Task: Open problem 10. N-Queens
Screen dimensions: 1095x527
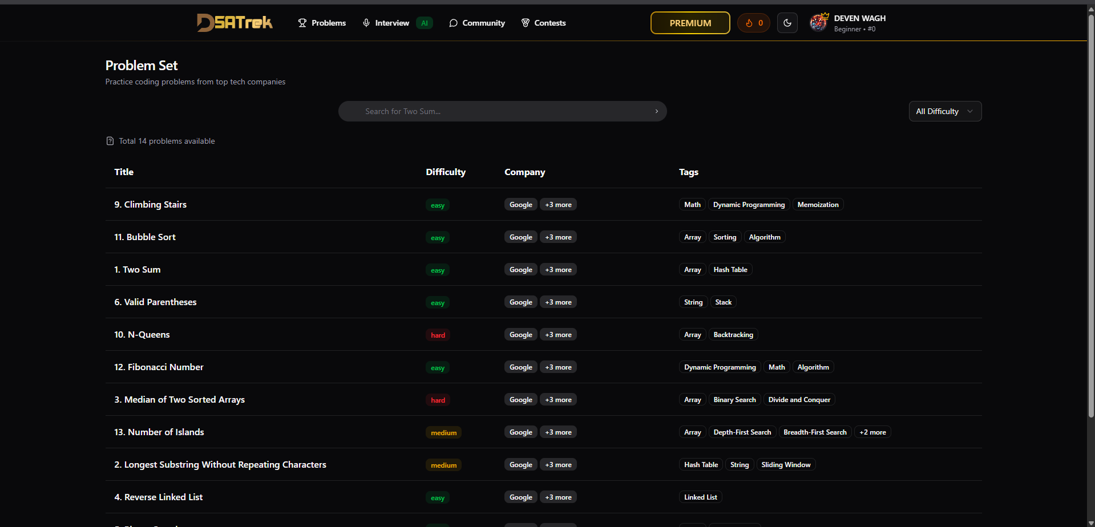Action: click(142, 334)
